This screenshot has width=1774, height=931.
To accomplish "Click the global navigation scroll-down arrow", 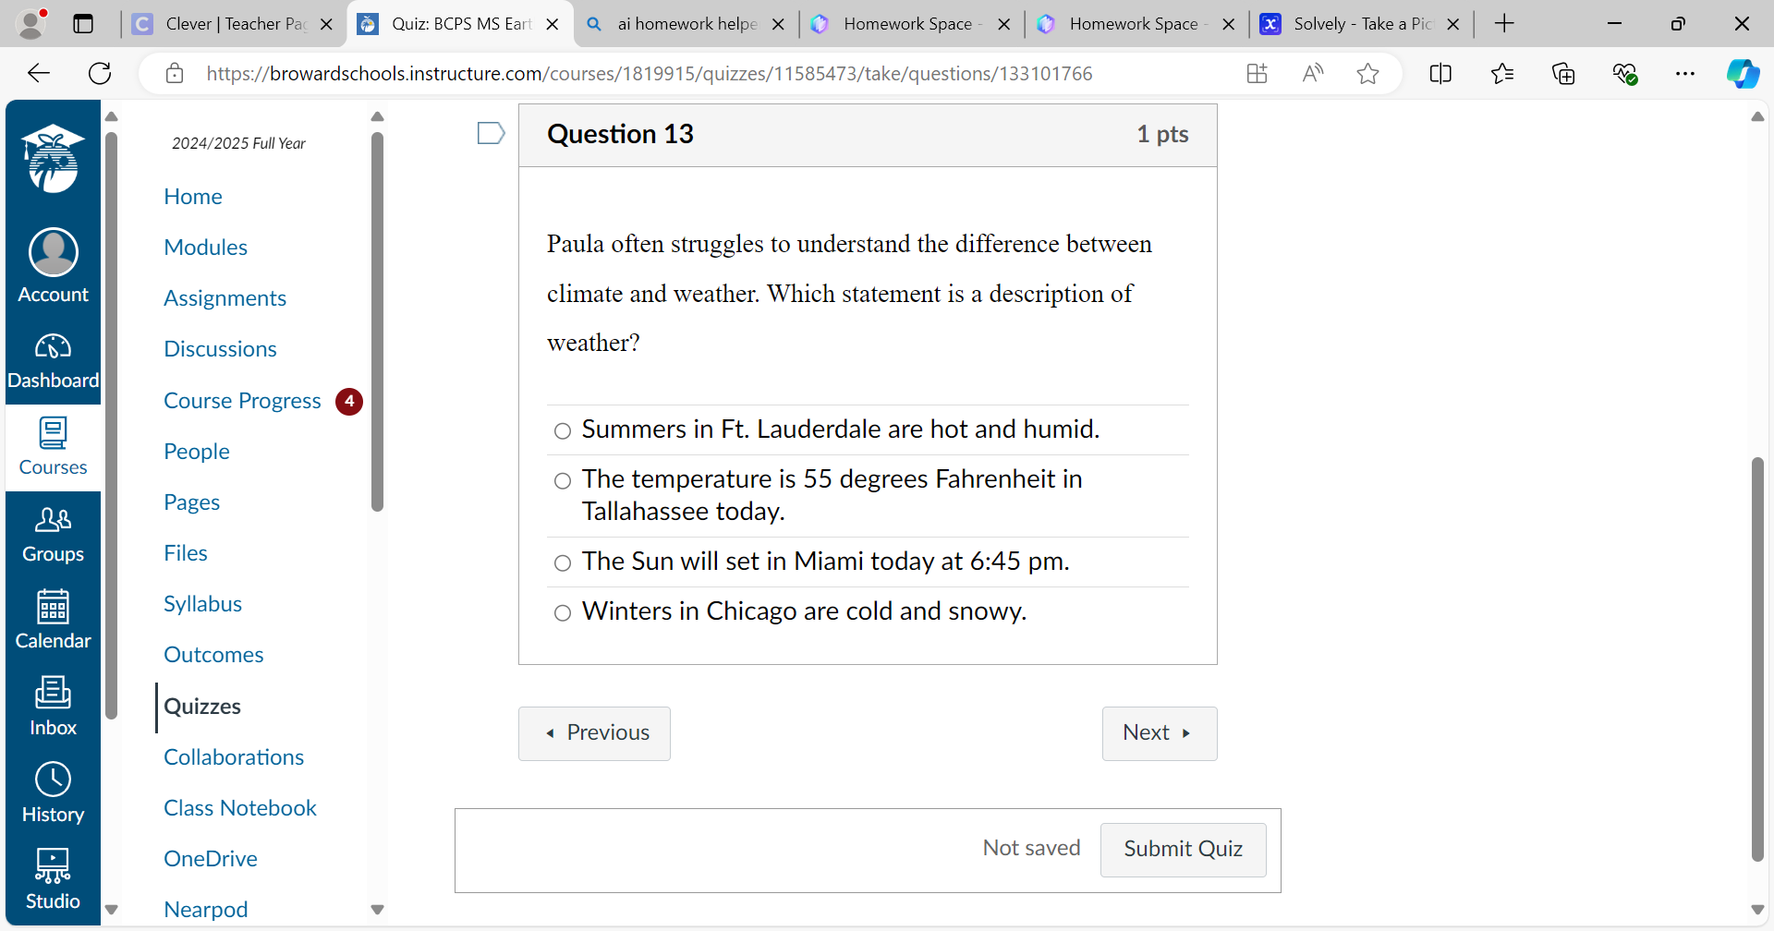I will 112,910.
